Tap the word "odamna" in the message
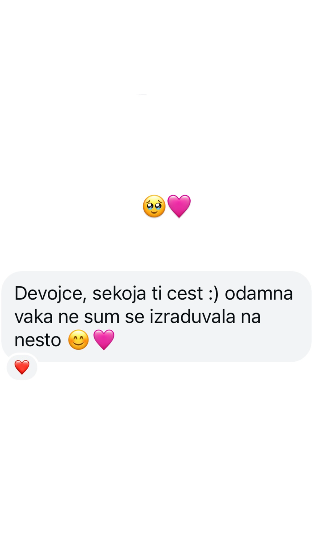 click(259, 293)
